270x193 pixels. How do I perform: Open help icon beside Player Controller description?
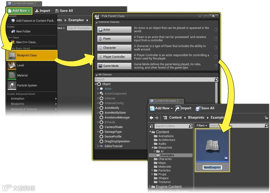[x=216, y=57]
